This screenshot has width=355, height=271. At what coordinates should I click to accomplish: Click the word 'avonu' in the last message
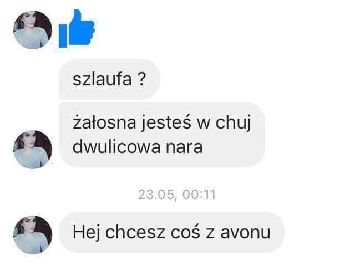coord(245,233)
